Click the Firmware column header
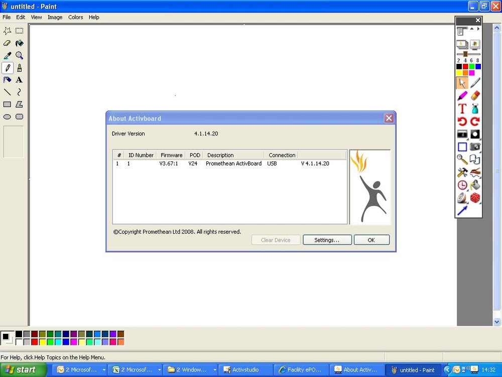Image resolution: width=502 pixels, height=377 pixels. [171, 155]
